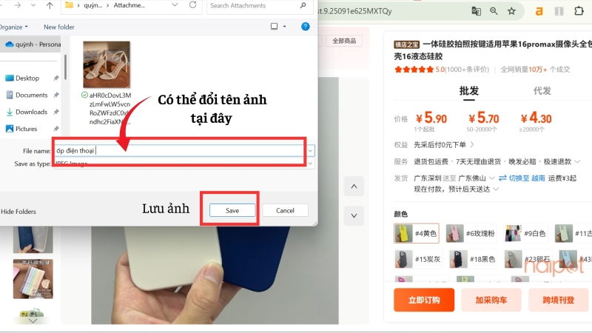Show the next product image
The width and height of the screenshot is (592, 333).
(354, 215)
